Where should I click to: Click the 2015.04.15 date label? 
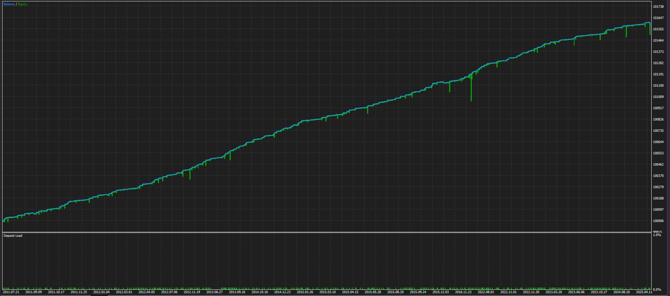[350, 292]
